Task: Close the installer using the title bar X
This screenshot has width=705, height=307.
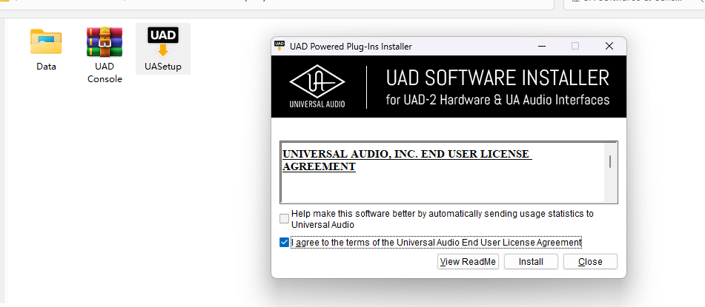Action: (x=609, y=46)
